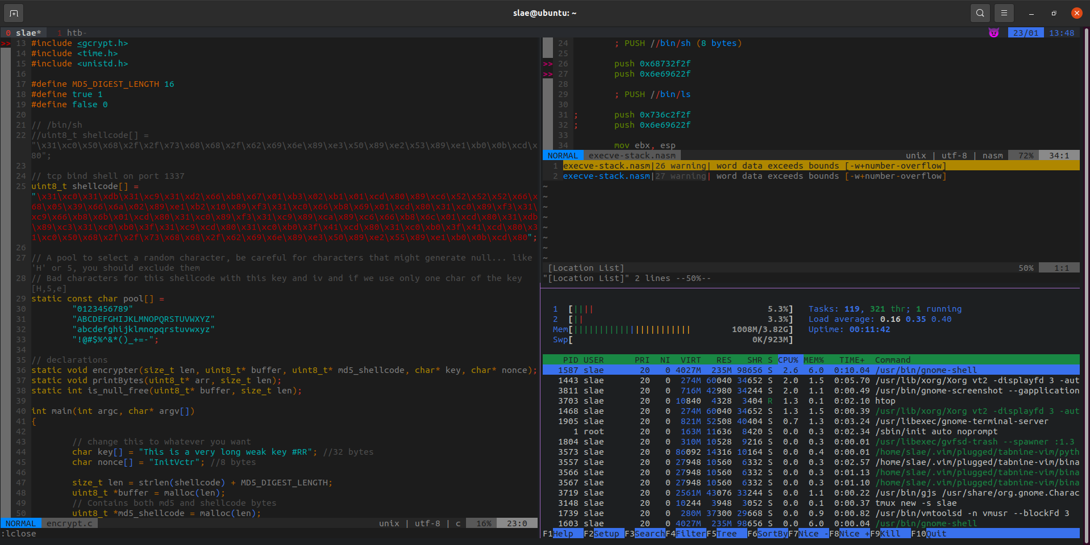Select htop process 1 /sbin/init row
The width and height of the screenshot is (1090, 545).
click(811, 431)
